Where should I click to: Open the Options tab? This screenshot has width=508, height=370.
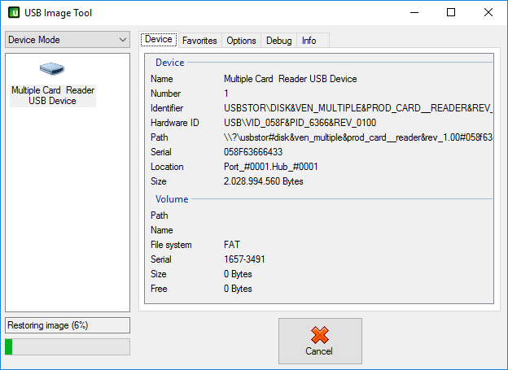[241, 41]
